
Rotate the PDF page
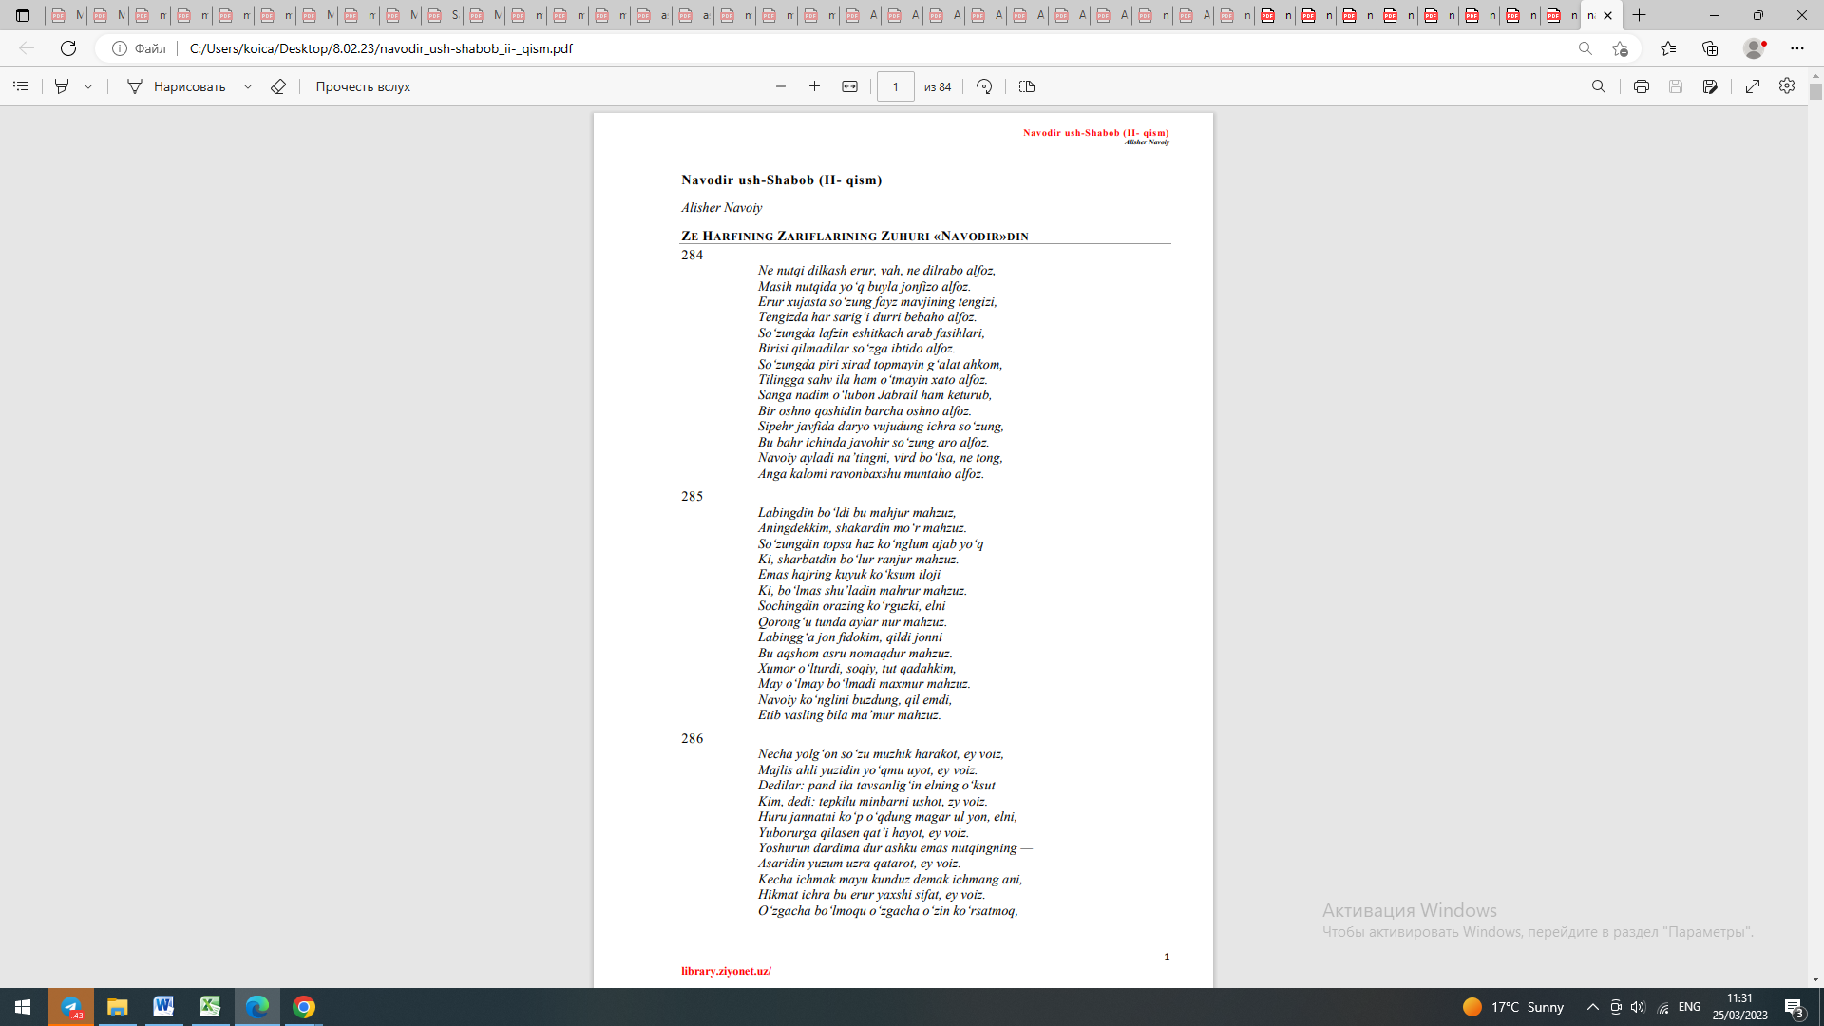(x=984, y=86)
